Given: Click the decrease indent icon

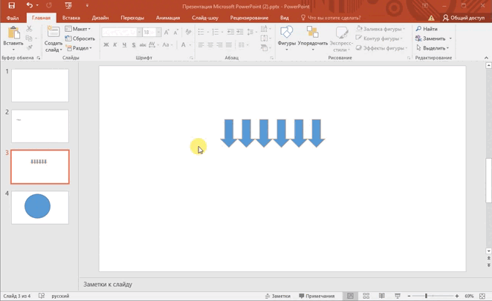Looking at the screenshot, I should [230, 32].
